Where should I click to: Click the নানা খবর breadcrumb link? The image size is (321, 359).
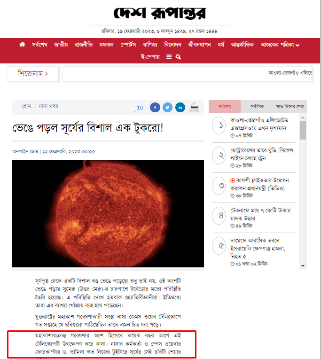pos(48,106)
